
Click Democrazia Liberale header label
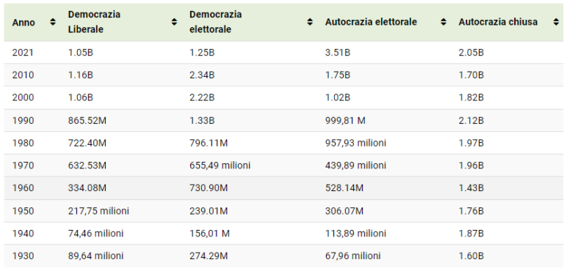pyautogui.click(x=94, y=22)
